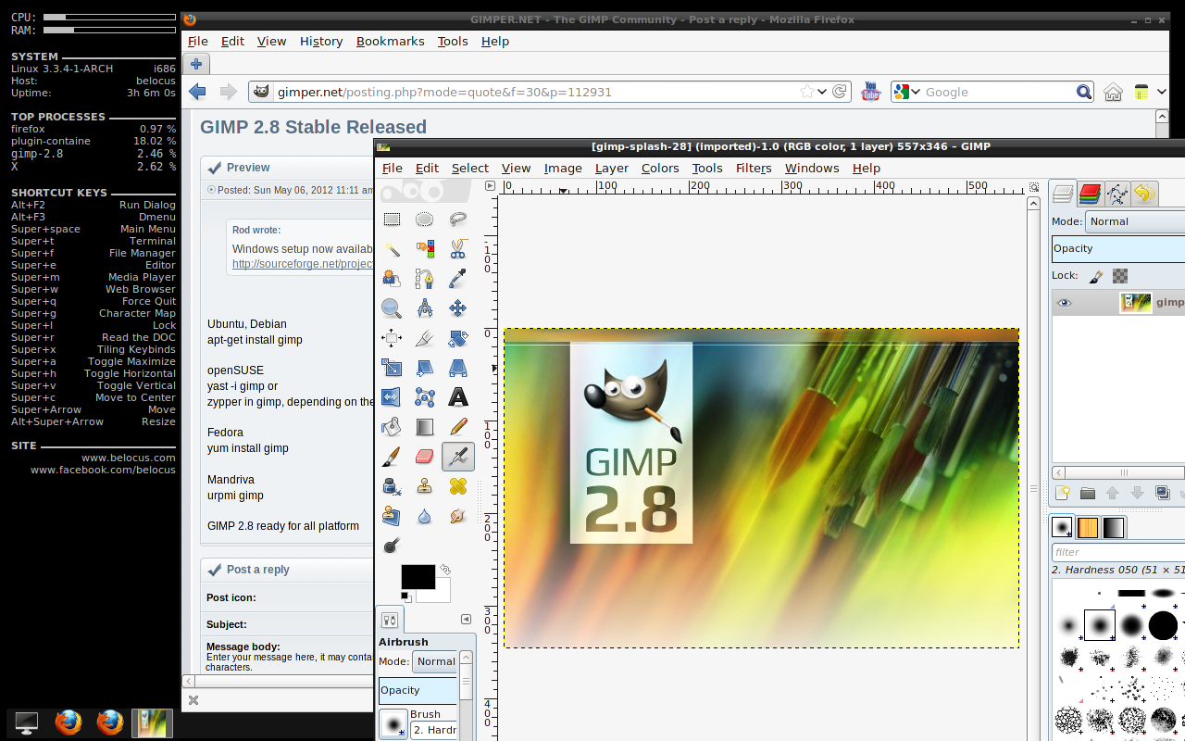This screenshot has height=741, width=1185.
Task: Select the Measure compass tool
Action: [x=424, y=308]
